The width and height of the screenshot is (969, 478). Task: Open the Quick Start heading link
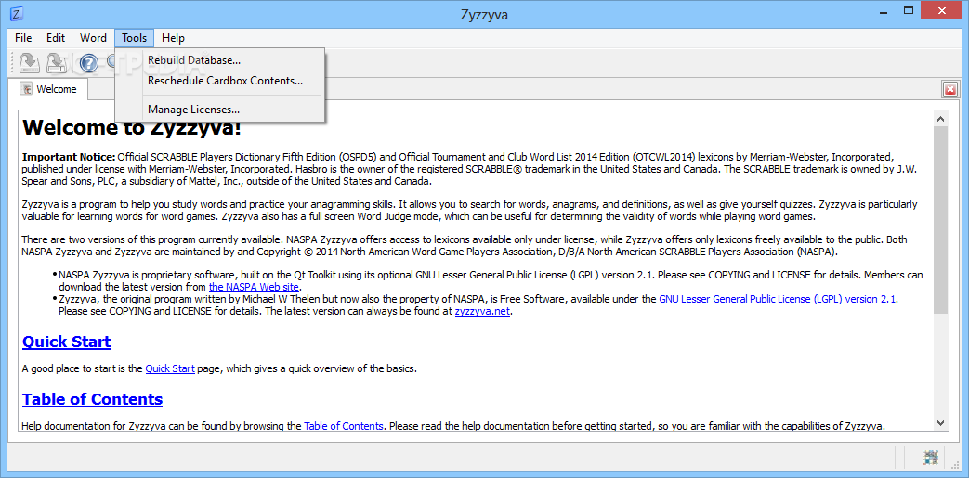66,342
